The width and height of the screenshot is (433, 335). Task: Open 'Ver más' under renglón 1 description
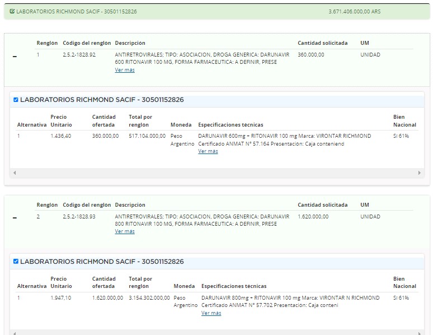click(x=125, y=70)
